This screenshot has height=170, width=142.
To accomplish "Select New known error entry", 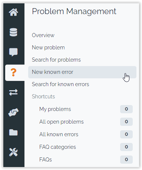I will (x=82, y=72).
